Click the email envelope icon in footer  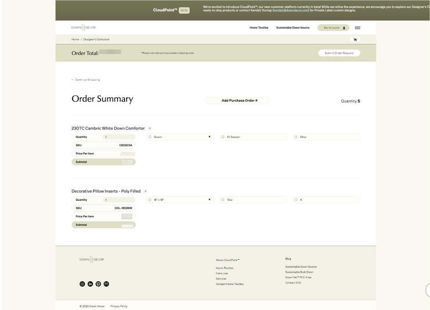coord(107,284)
